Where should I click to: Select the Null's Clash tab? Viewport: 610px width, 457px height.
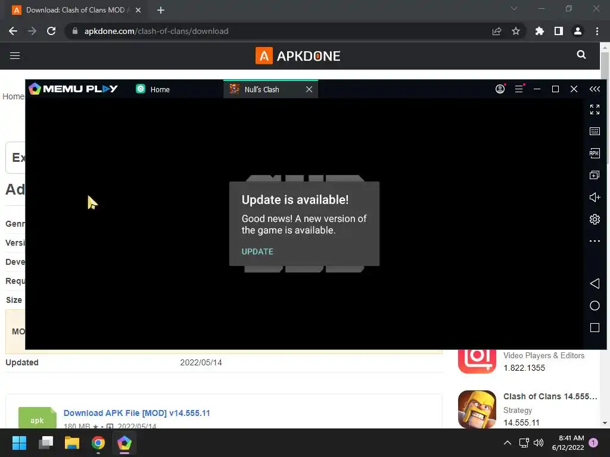coord(262,89)
